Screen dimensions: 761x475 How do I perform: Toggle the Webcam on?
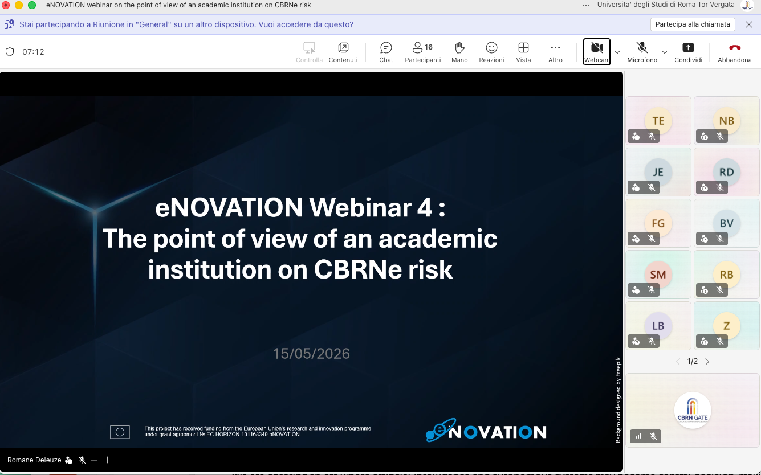point(597,52)
